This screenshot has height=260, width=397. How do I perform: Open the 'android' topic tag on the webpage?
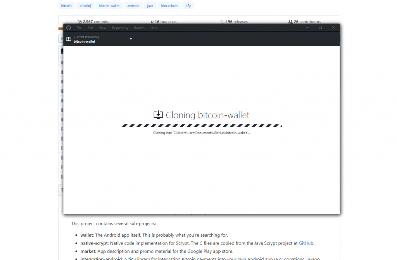(133, 5)
